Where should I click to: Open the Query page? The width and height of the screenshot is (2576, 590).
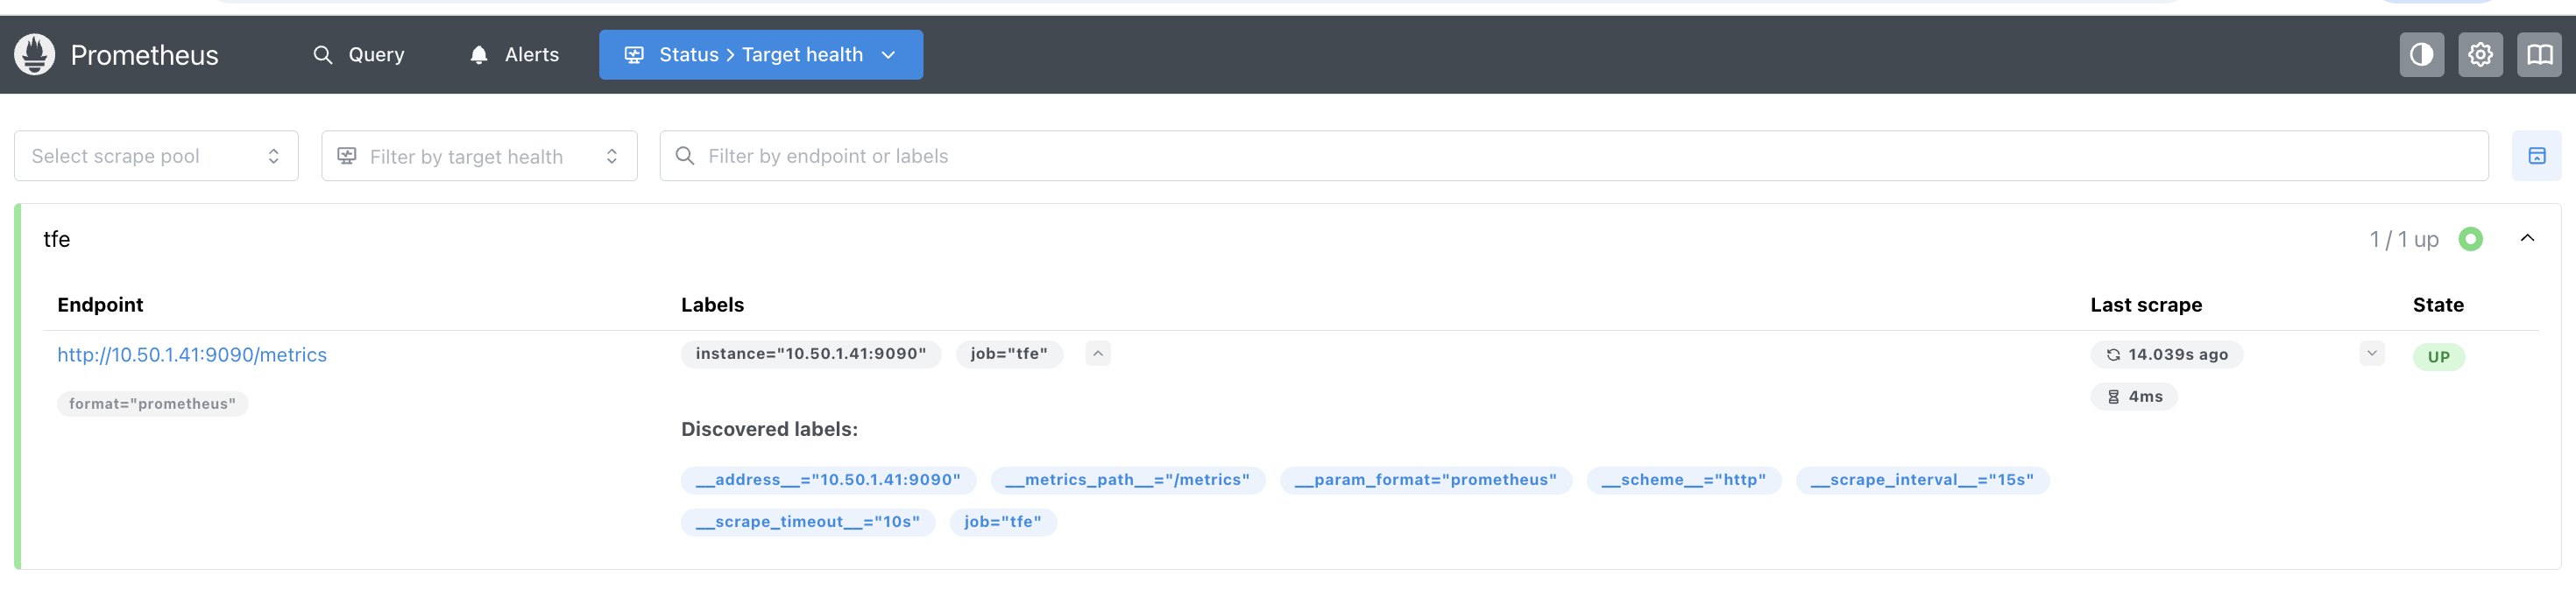click(x=358, y=55)
